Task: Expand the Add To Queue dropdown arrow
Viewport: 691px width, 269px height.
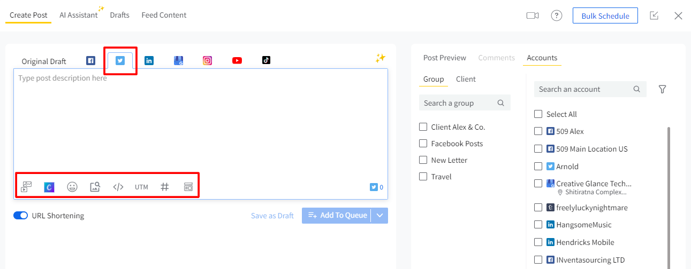Action: pyautogui.click(x=380, y=216)
